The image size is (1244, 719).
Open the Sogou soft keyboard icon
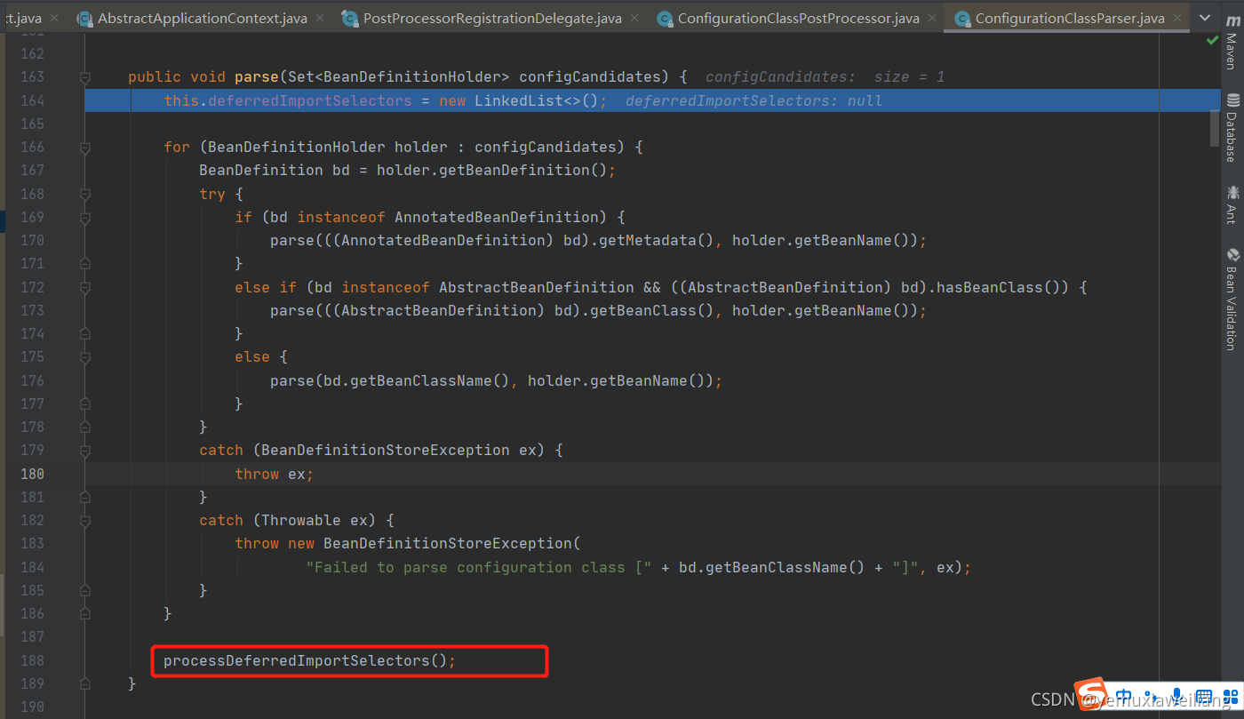1203,697
